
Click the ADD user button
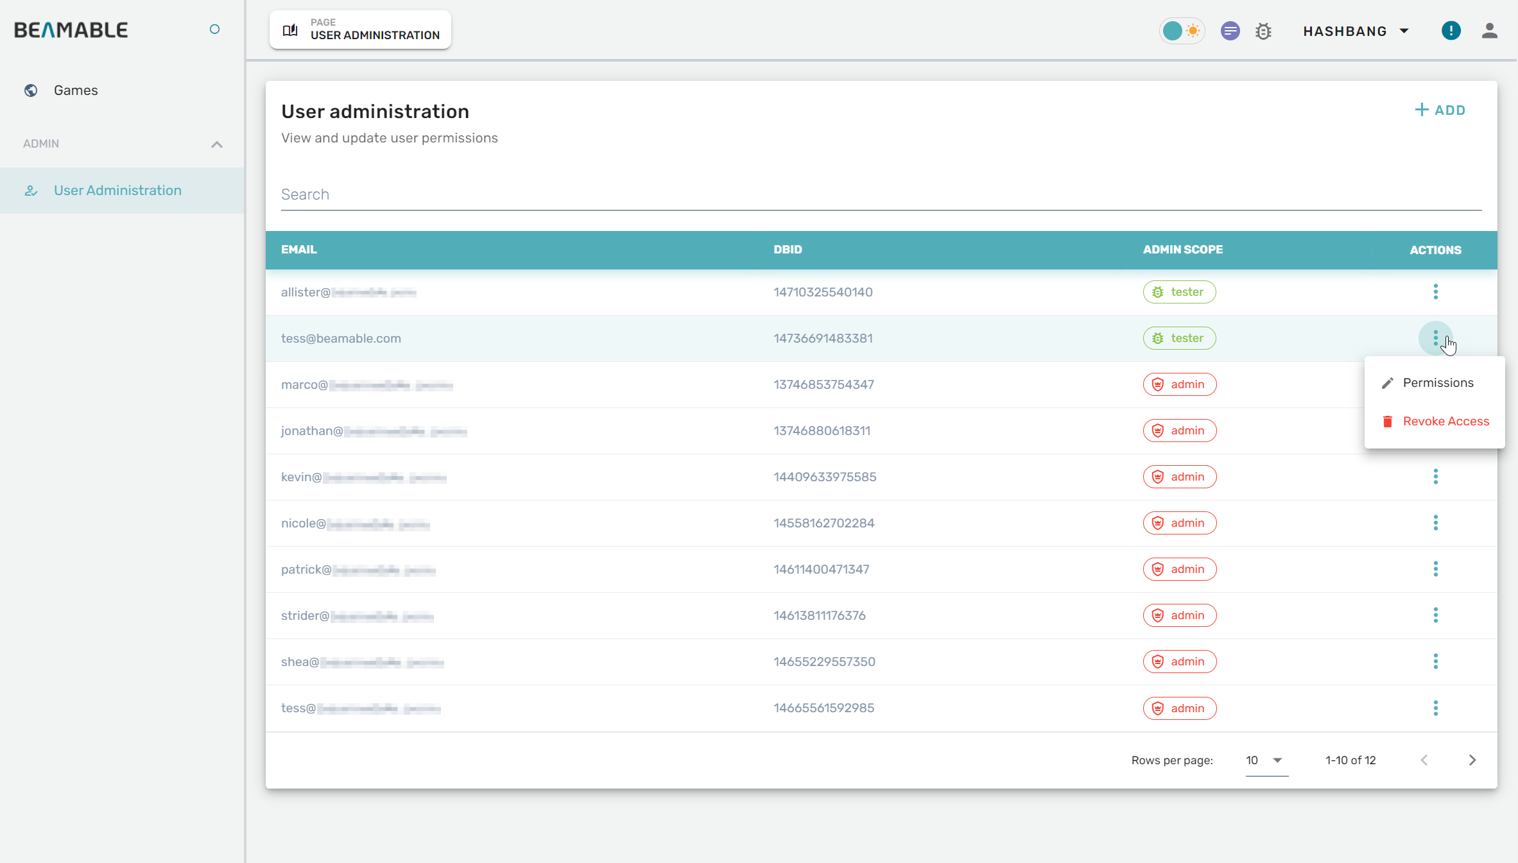coord(1440,110)
